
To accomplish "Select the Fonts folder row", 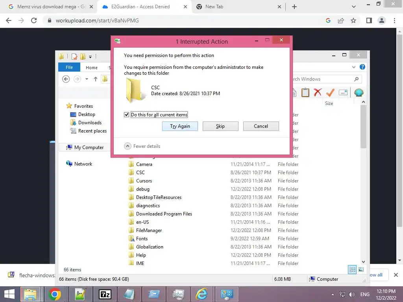I will (213, 239).
